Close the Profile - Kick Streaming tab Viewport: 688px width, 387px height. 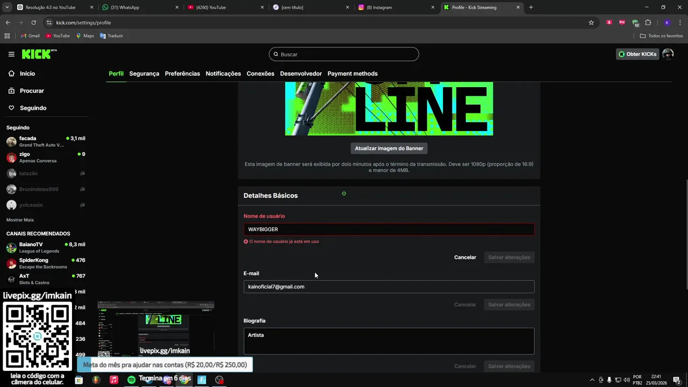(518, 8)
